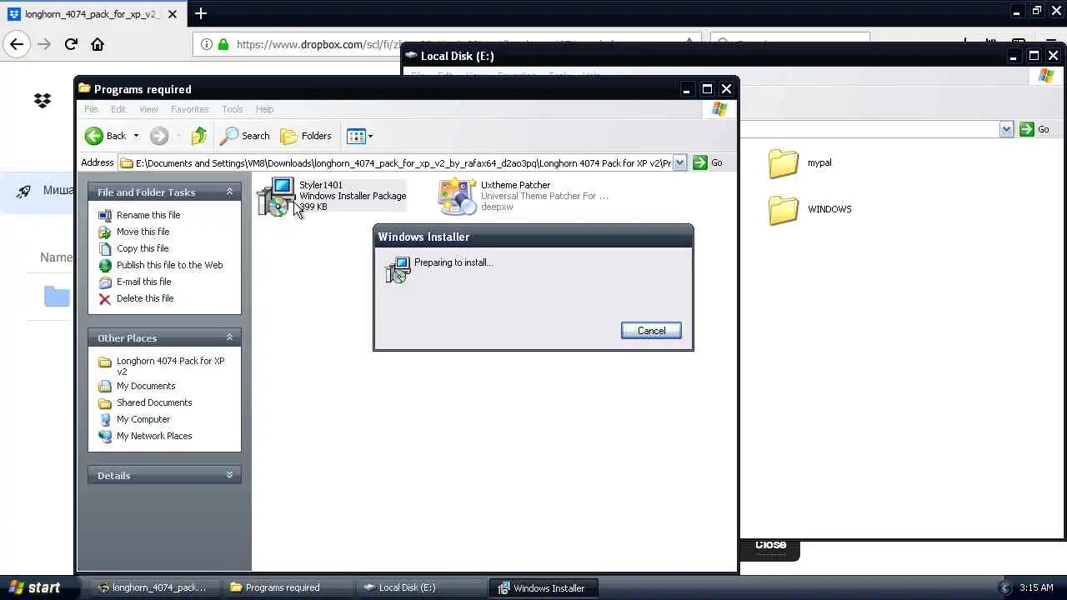This screenshot has height=600, width=1067.
Task: Cancel the Windows Installer dialog
Action: pyautogui.click(x=651, y=331)
